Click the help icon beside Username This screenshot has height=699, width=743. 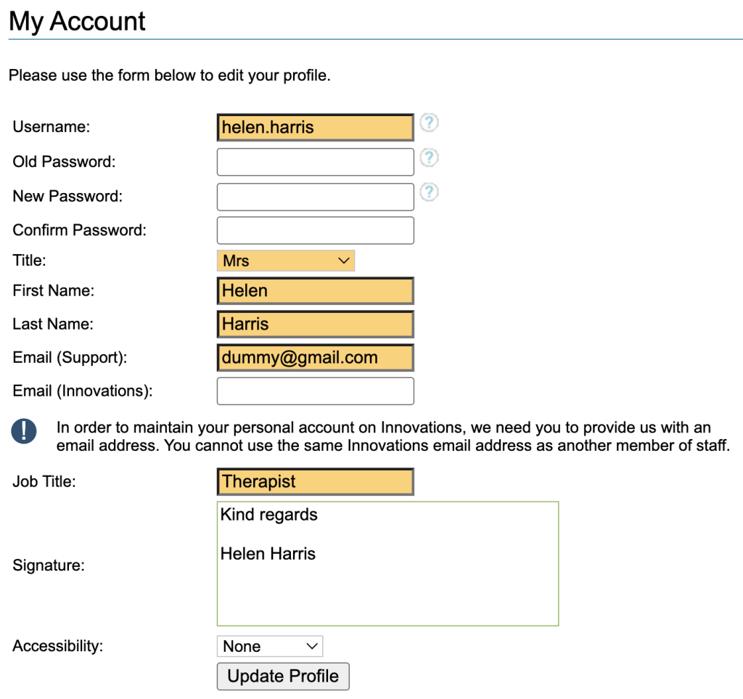pos(430,123)
